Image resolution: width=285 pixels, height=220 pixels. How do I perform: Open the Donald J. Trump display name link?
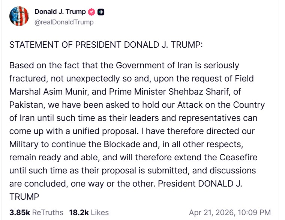[60, 12]
